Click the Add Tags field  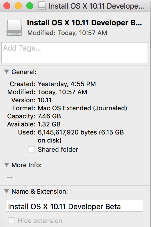click(x=75, y=53)
